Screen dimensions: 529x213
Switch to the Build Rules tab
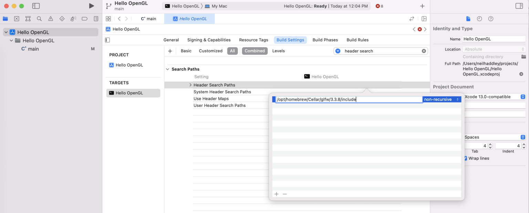pyautogui.click(x=357, y=40)
